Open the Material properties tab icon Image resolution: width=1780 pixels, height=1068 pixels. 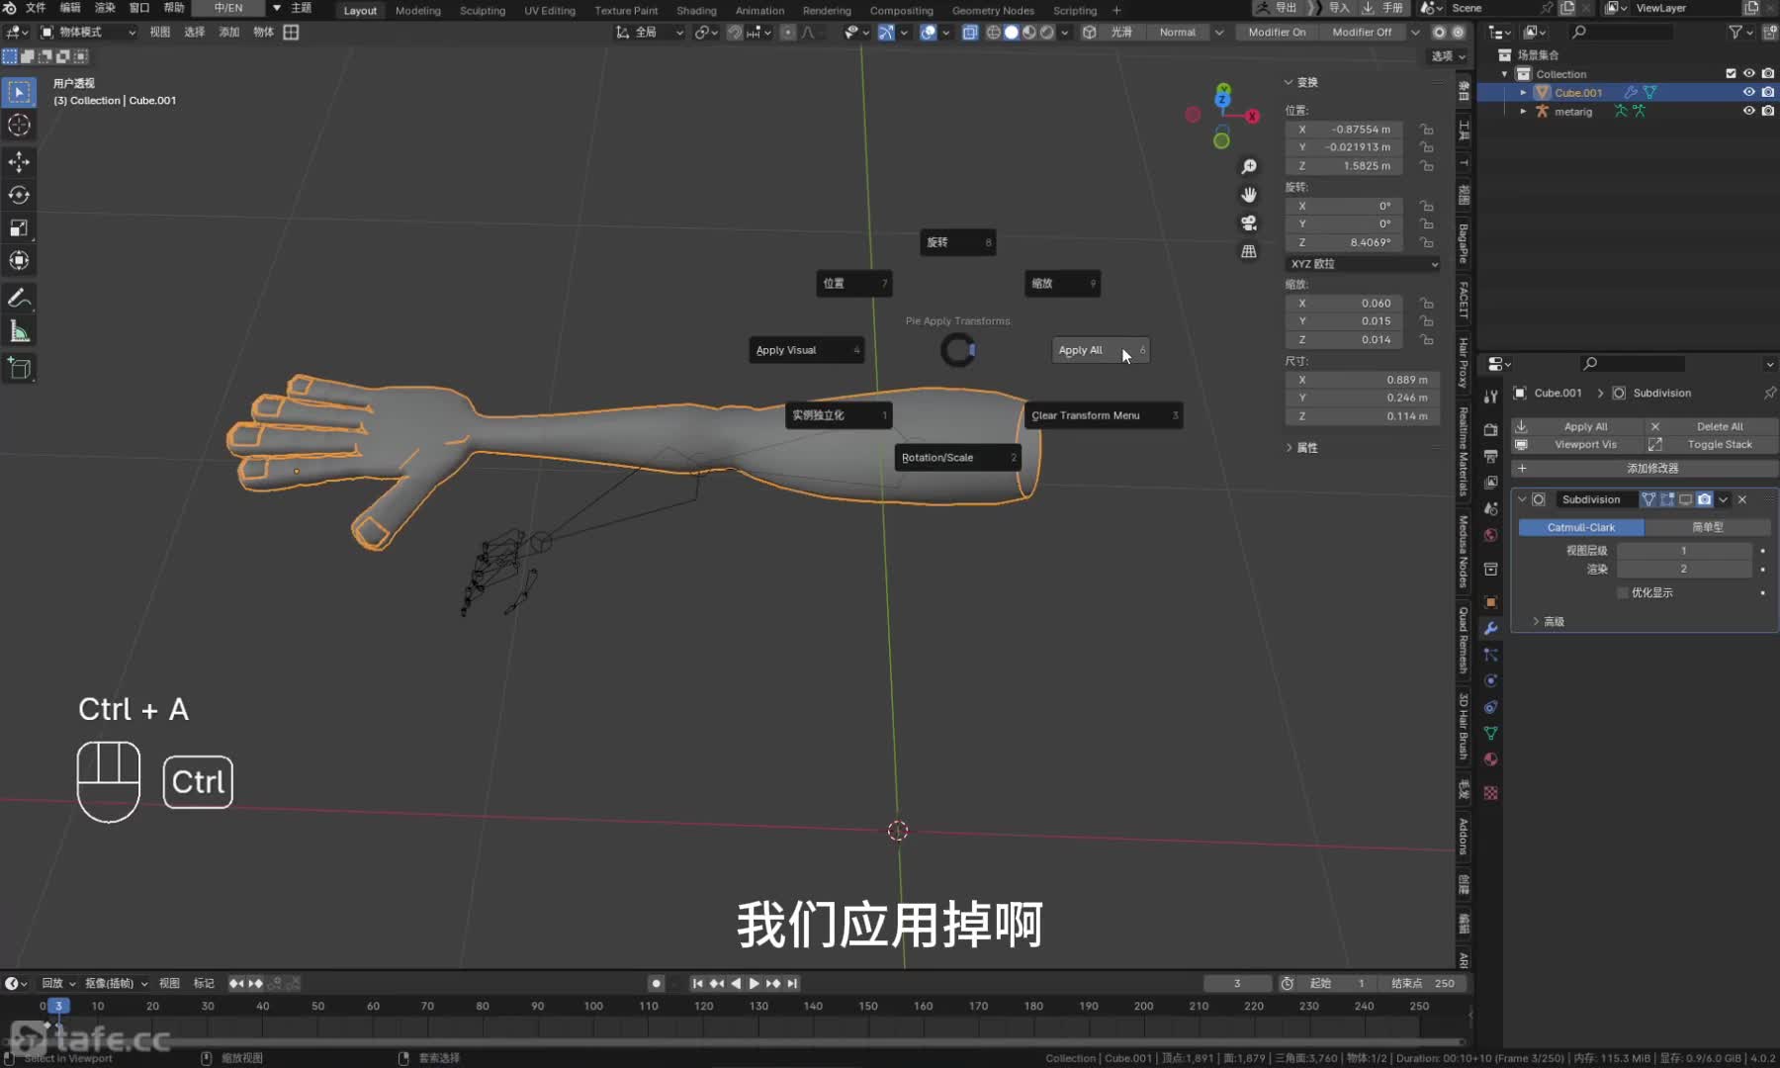pos(1490,759)
